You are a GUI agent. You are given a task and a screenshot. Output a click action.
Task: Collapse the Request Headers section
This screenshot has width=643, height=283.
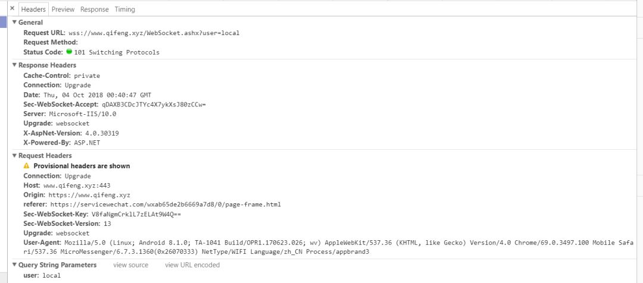(x=15, y=156)
